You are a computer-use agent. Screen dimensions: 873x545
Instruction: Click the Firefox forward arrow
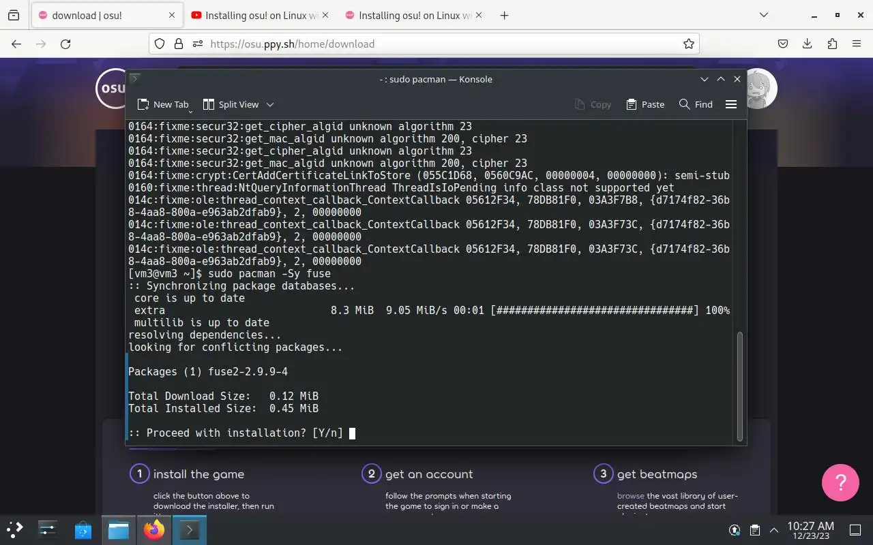(41, 44)
